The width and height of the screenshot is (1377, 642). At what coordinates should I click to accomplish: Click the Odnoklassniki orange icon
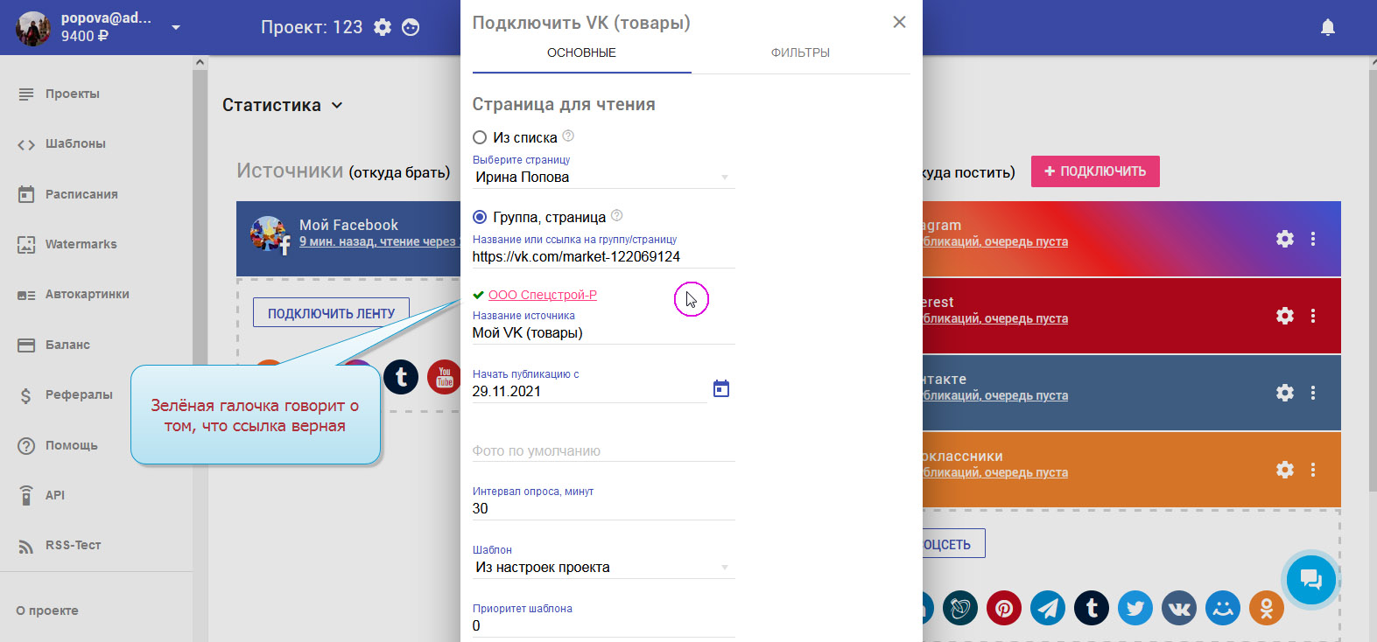pyautogui.click(x=1266, y=608)
